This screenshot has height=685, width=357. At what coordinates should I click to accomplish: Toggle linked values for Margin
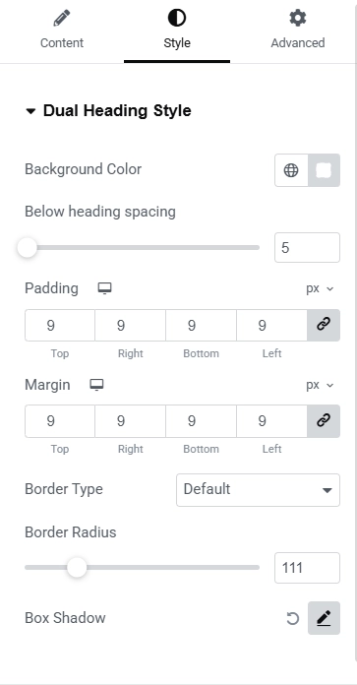(x=324, y=421)
